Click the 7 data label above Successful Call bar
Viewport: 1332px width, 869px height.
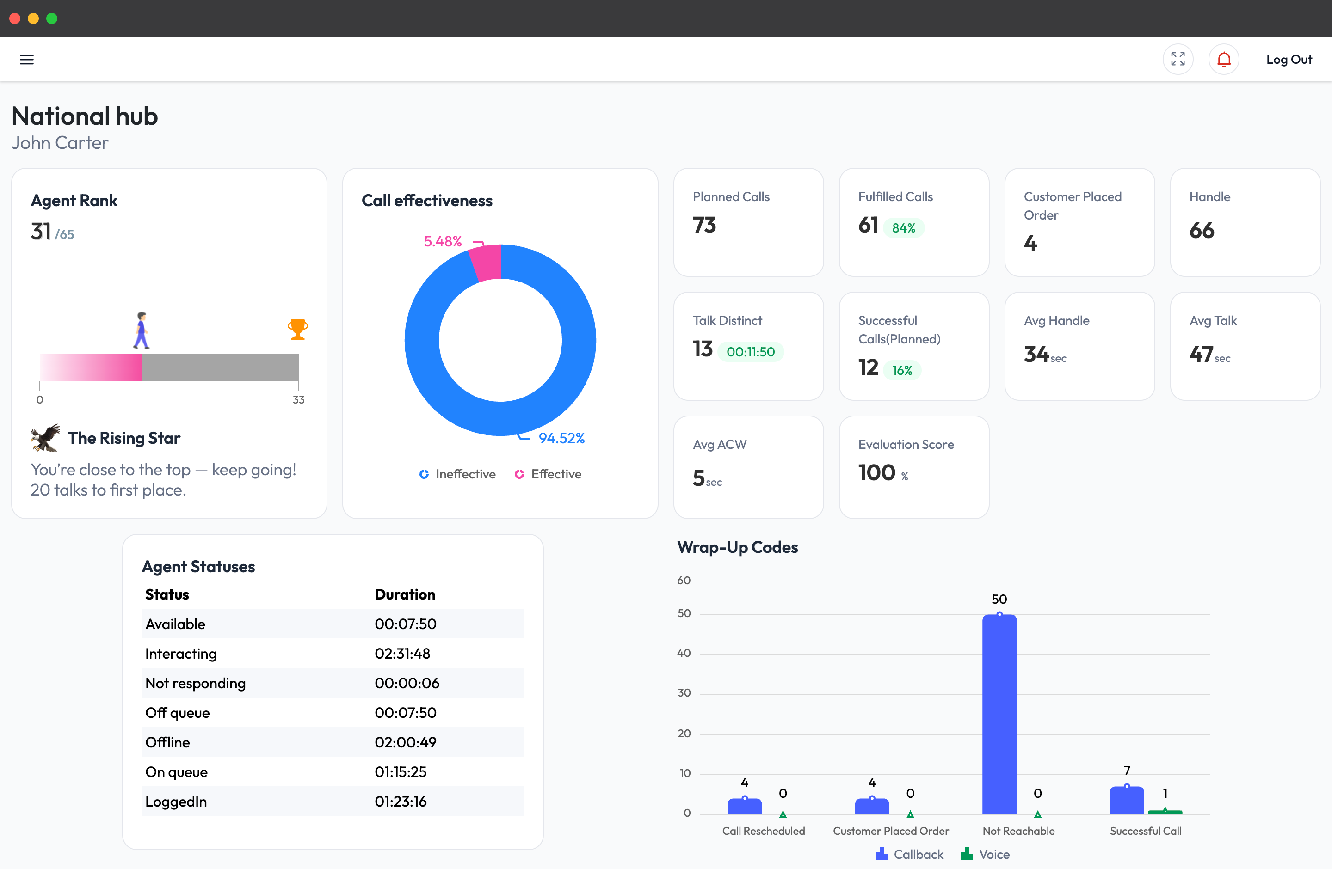[x=1127, y=771]
